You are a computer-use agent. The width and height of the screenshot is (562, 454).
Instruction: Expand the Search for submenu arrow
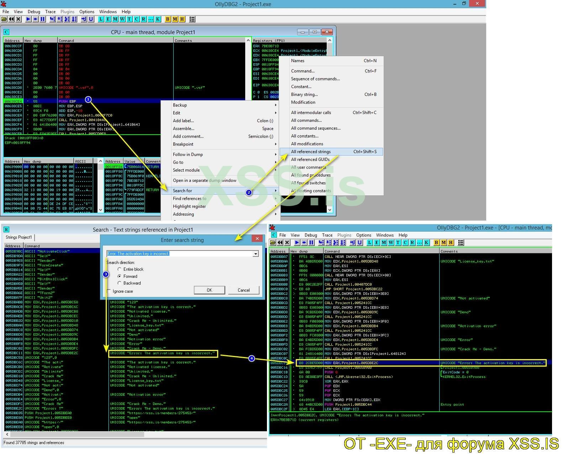point(276,191)
